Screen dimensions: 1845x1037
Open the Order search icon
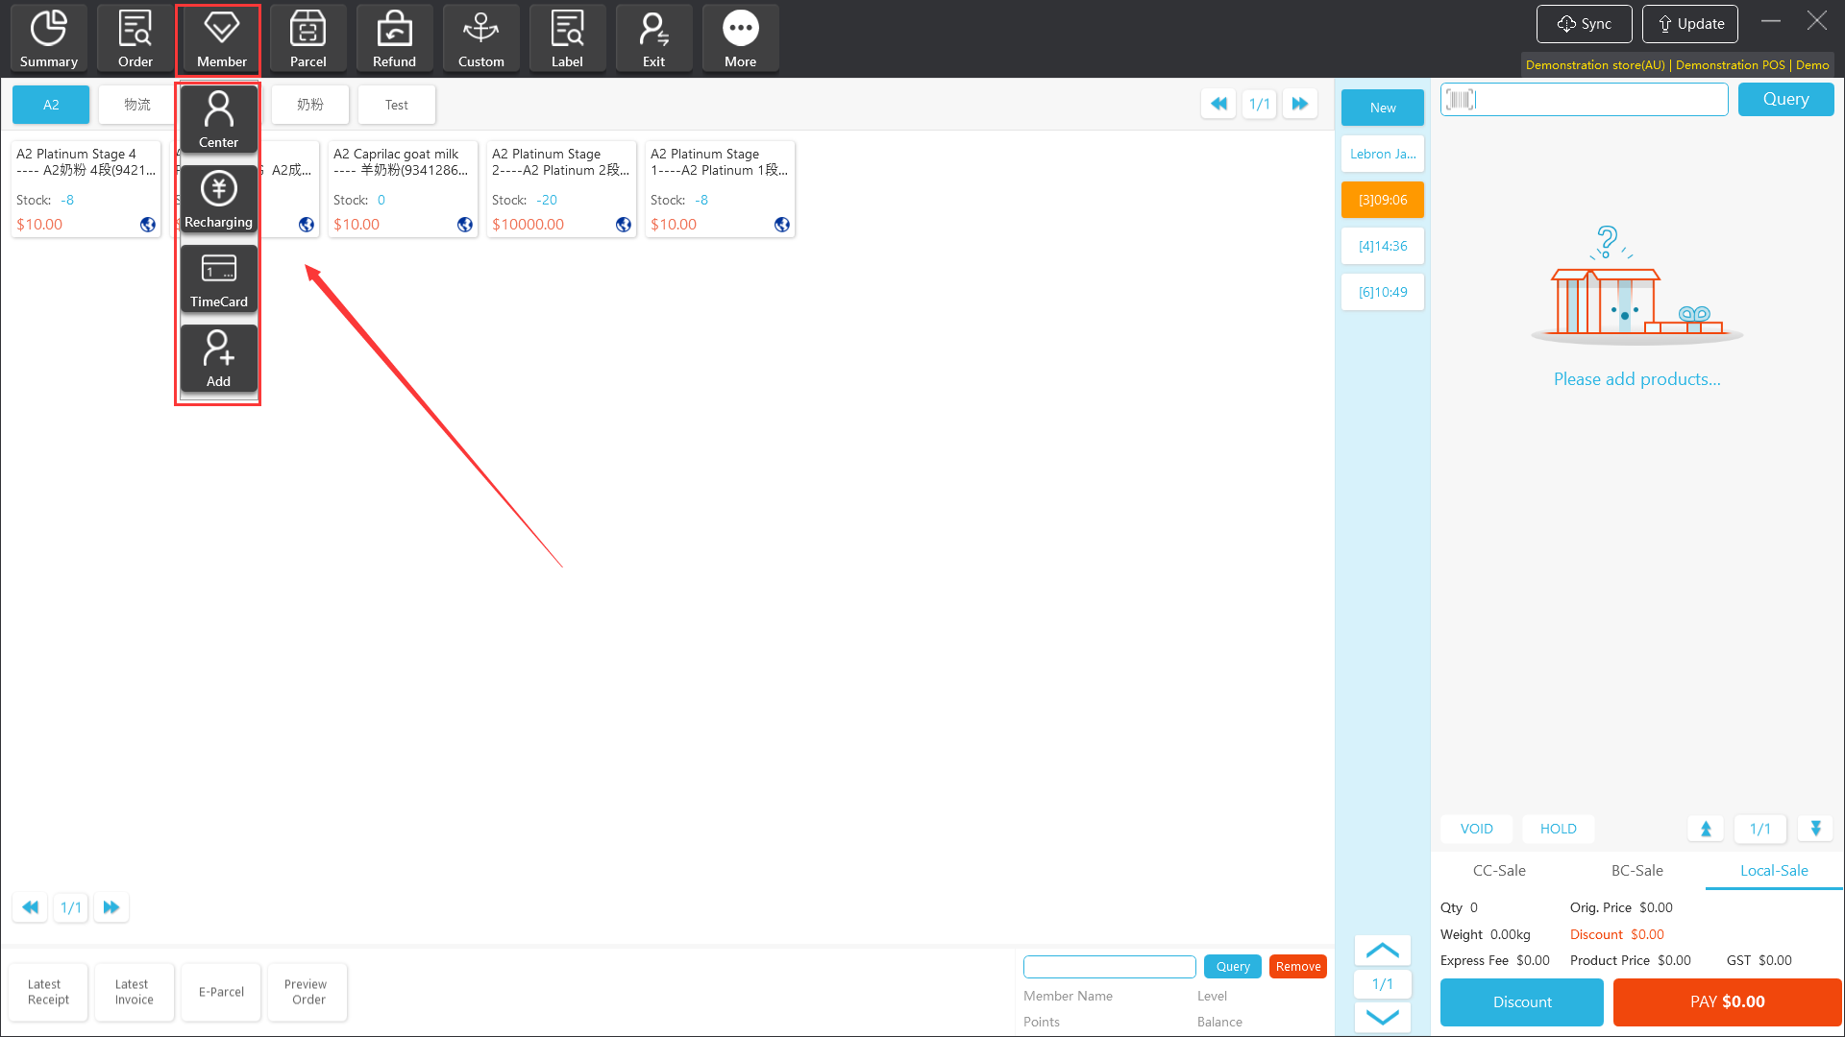135,38
